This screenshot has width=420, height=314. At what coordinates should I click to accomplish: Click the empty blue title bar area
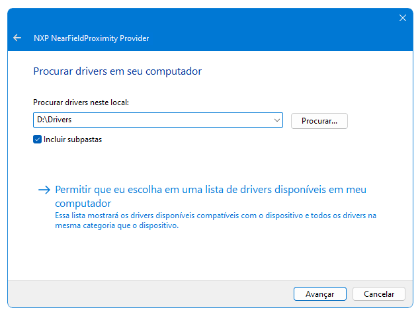[268, 38]
